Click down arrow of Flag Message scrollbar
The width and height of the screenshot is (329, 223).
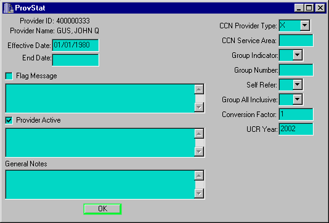[199, 107]
